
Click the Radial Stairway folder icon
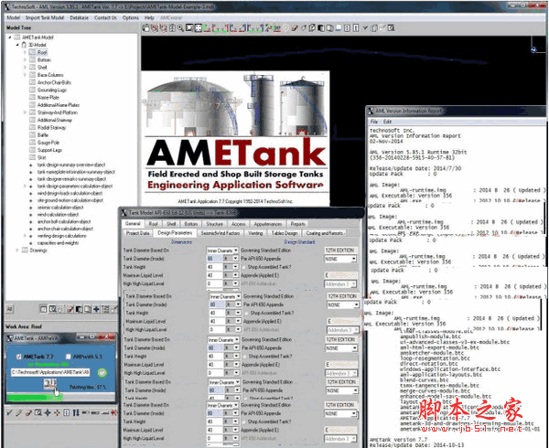[x=33, y=128]
